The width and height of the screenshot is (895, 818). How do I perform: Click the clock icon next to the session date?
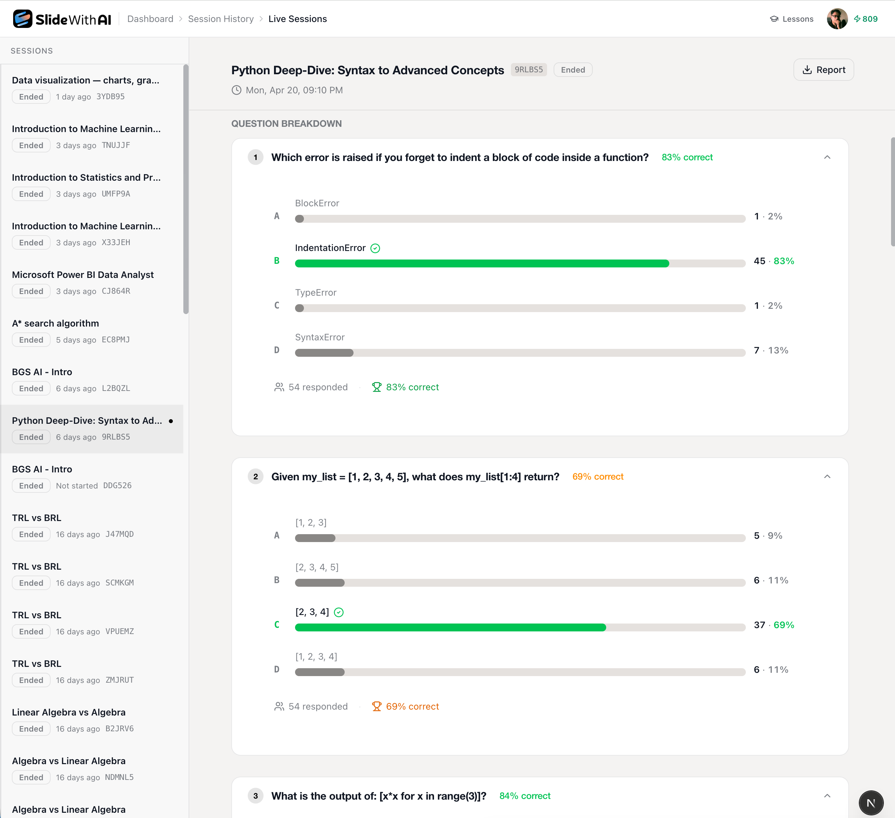coord(236,90)
